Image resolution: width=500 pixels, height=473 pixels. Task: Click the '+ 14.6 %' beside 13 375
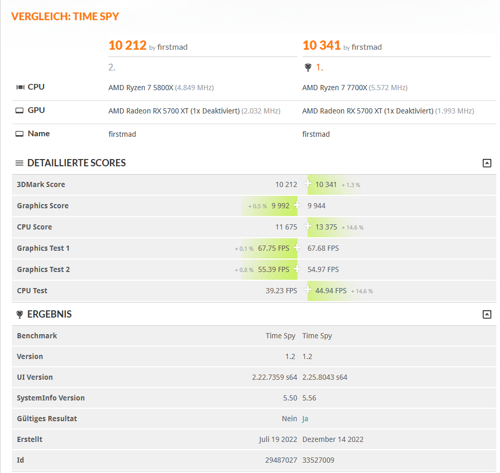point(352,227)
